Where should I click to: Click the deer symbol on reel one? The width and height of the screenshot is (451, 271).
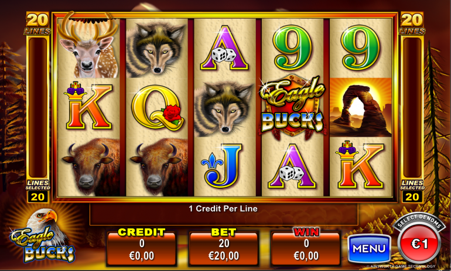pyautogui.click(x=88, y=46)
